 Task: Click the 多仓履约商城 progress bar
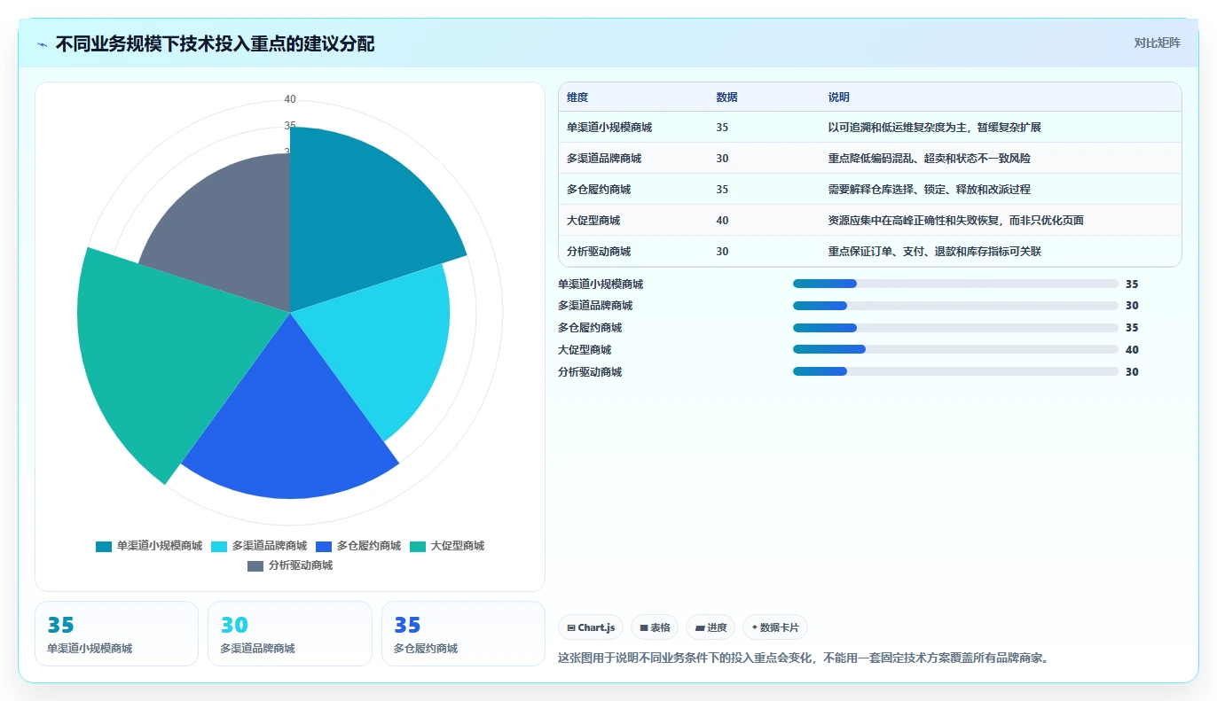[955, 328]
